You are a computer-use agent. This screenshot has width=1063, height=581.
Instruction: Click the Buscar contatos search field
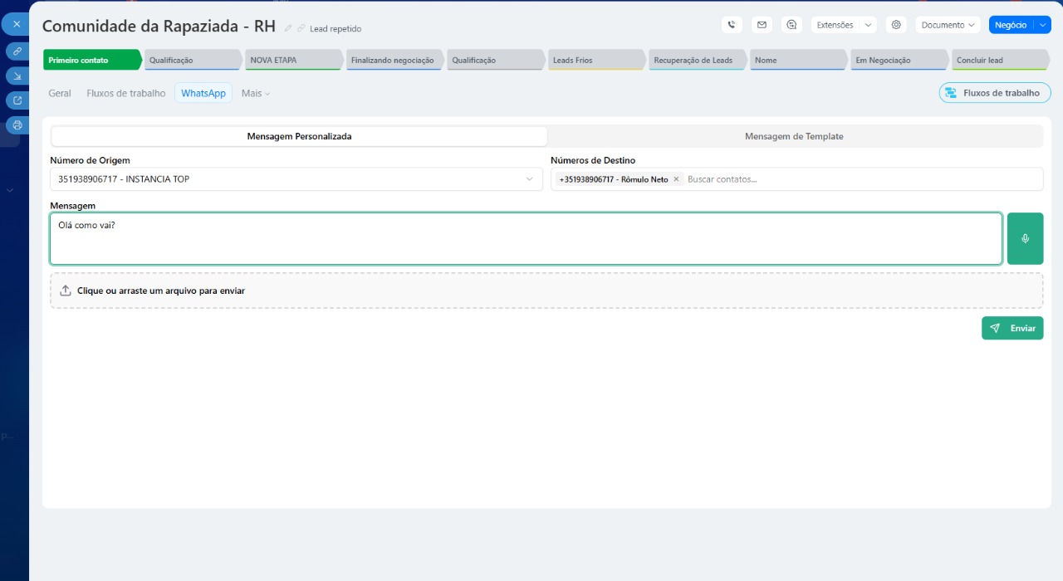[860, 179]
